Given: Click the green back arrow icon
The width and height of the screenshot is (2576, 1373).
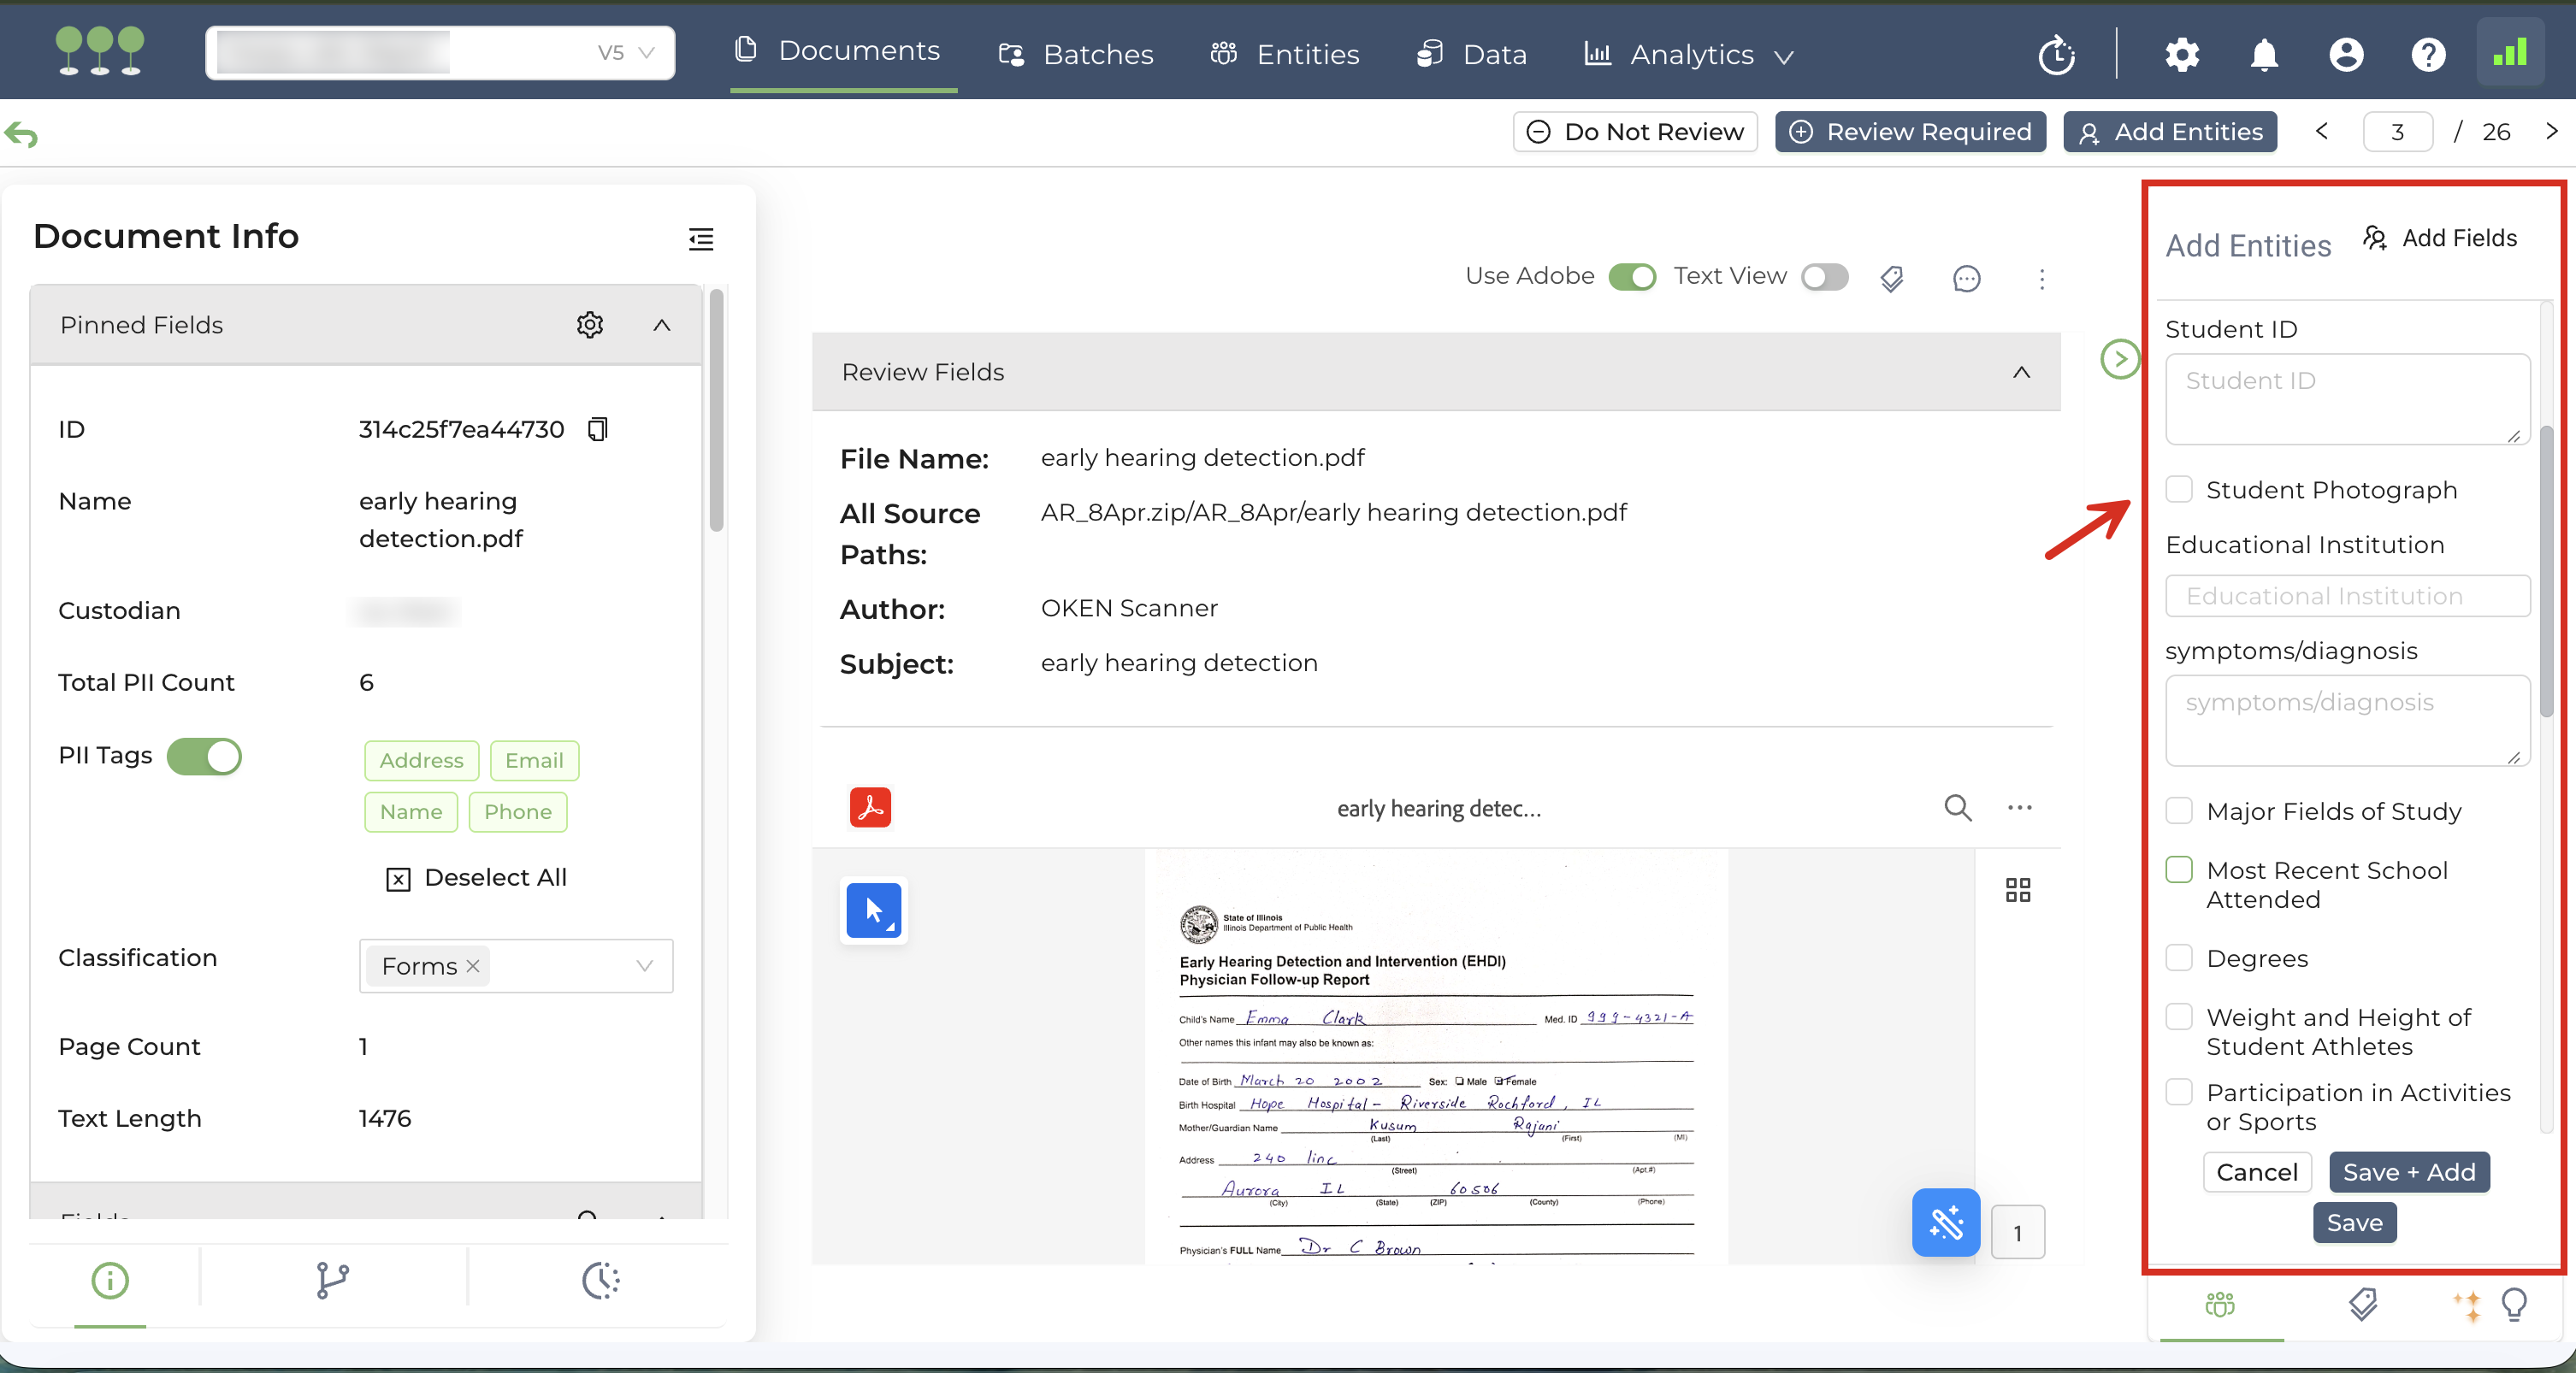Looking at the screenshot, I should pyautogui.click(x=21, y=134).
